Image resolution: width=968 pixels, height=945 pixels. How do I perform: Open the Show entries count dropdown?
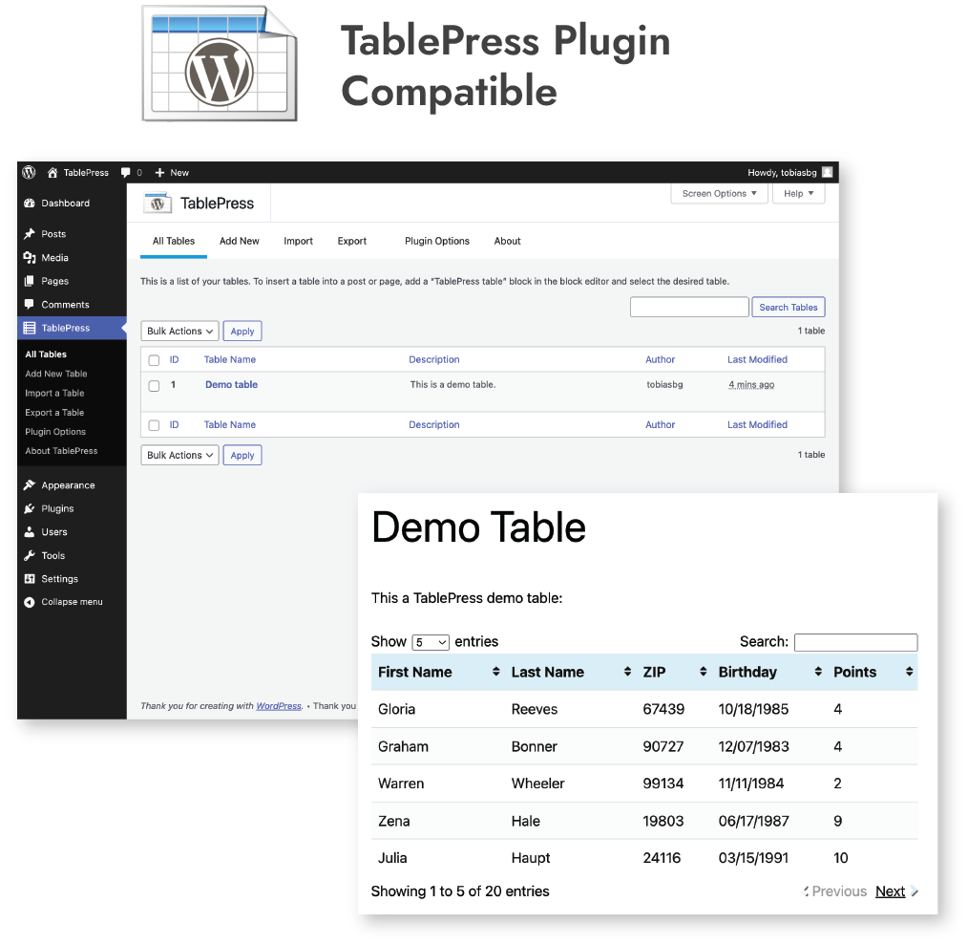(431, 642)
